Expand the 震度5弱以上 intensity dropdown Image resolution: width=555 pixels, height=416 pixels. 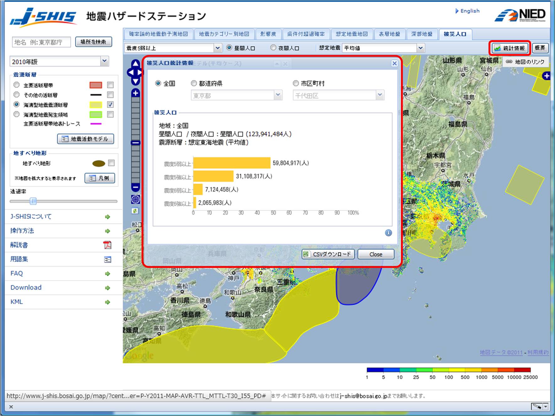pyautogui.click(x=218, y=48)
